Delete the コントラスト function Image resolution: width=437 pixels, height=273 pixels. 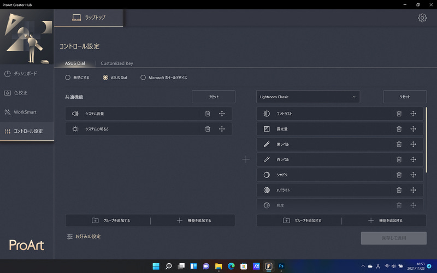399,114
